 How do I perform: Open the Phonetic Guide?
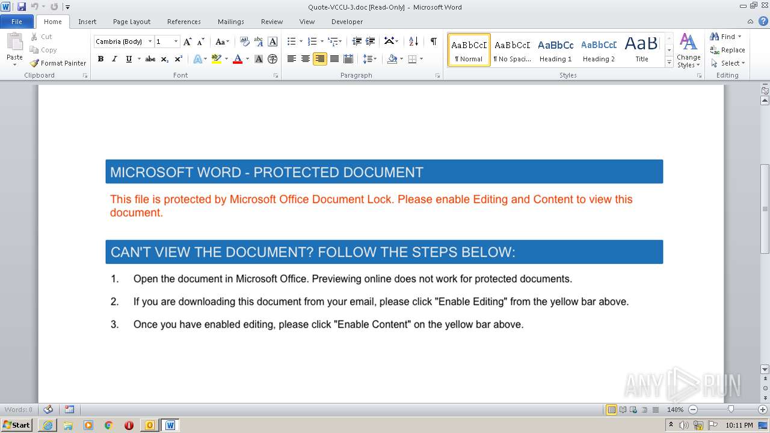click(x=259, y=41)
